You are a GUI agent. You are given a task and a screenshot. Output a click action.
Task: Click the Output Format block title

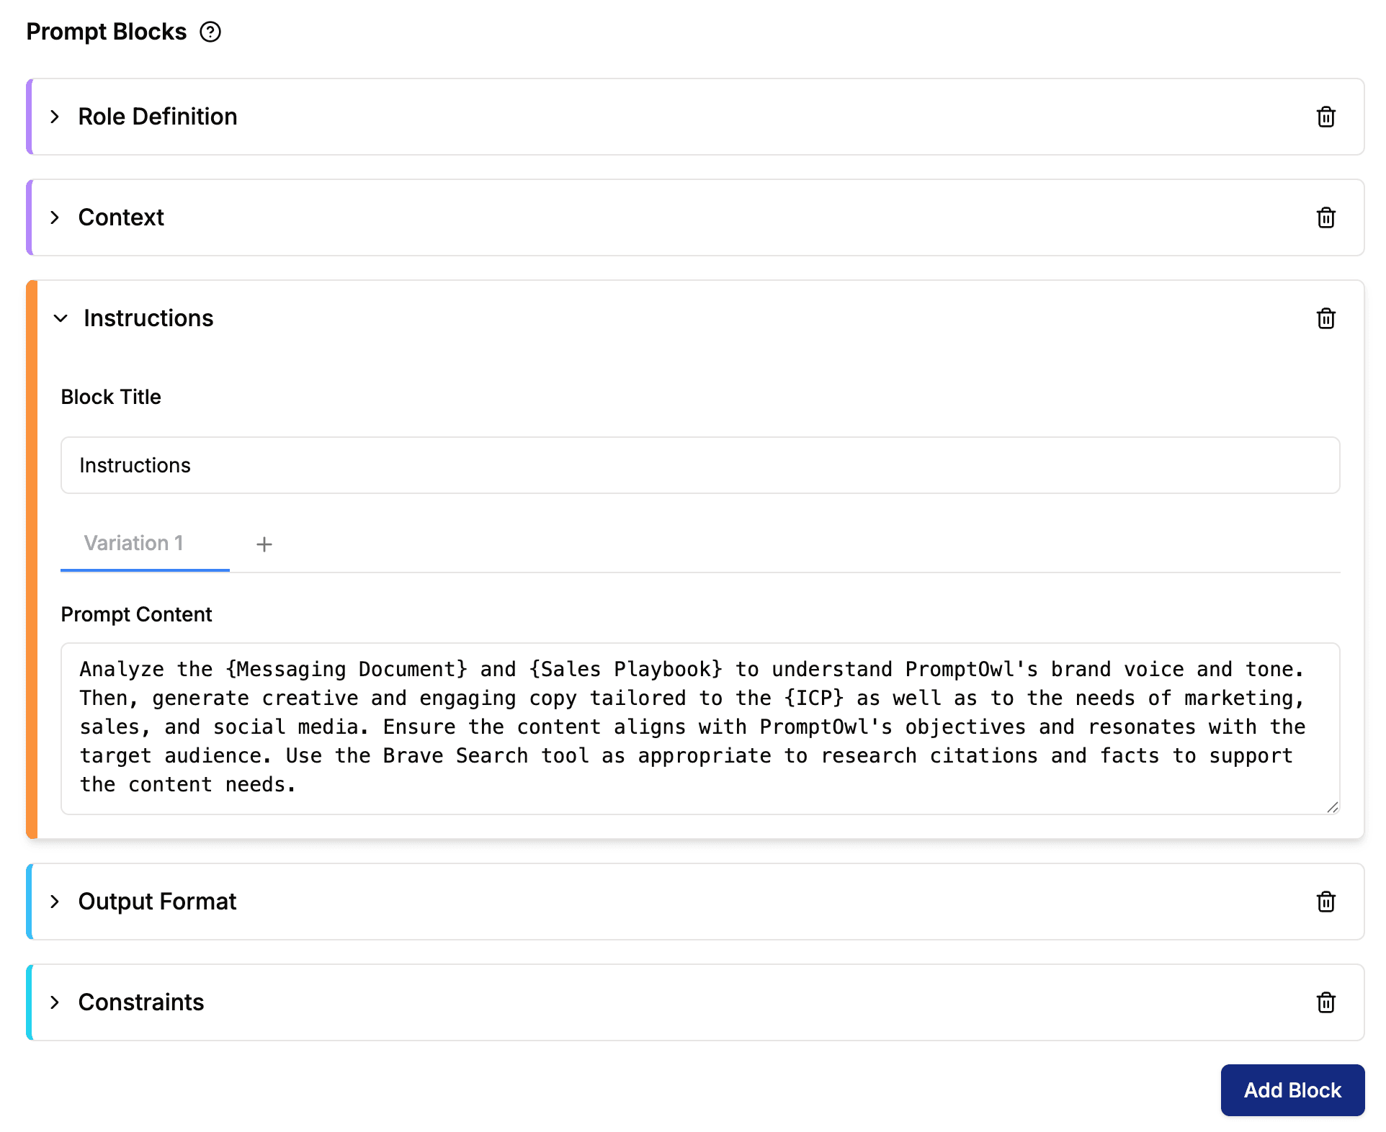point(157,902)
